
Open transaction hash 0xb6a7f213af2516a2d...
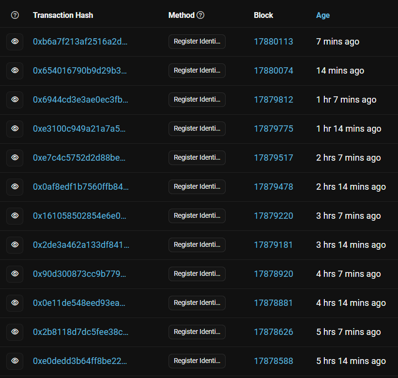tap(80, 42)
